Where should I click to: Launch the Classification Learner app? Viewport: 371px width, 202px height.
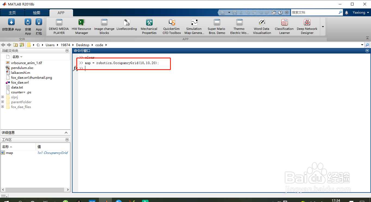(284, 27)
